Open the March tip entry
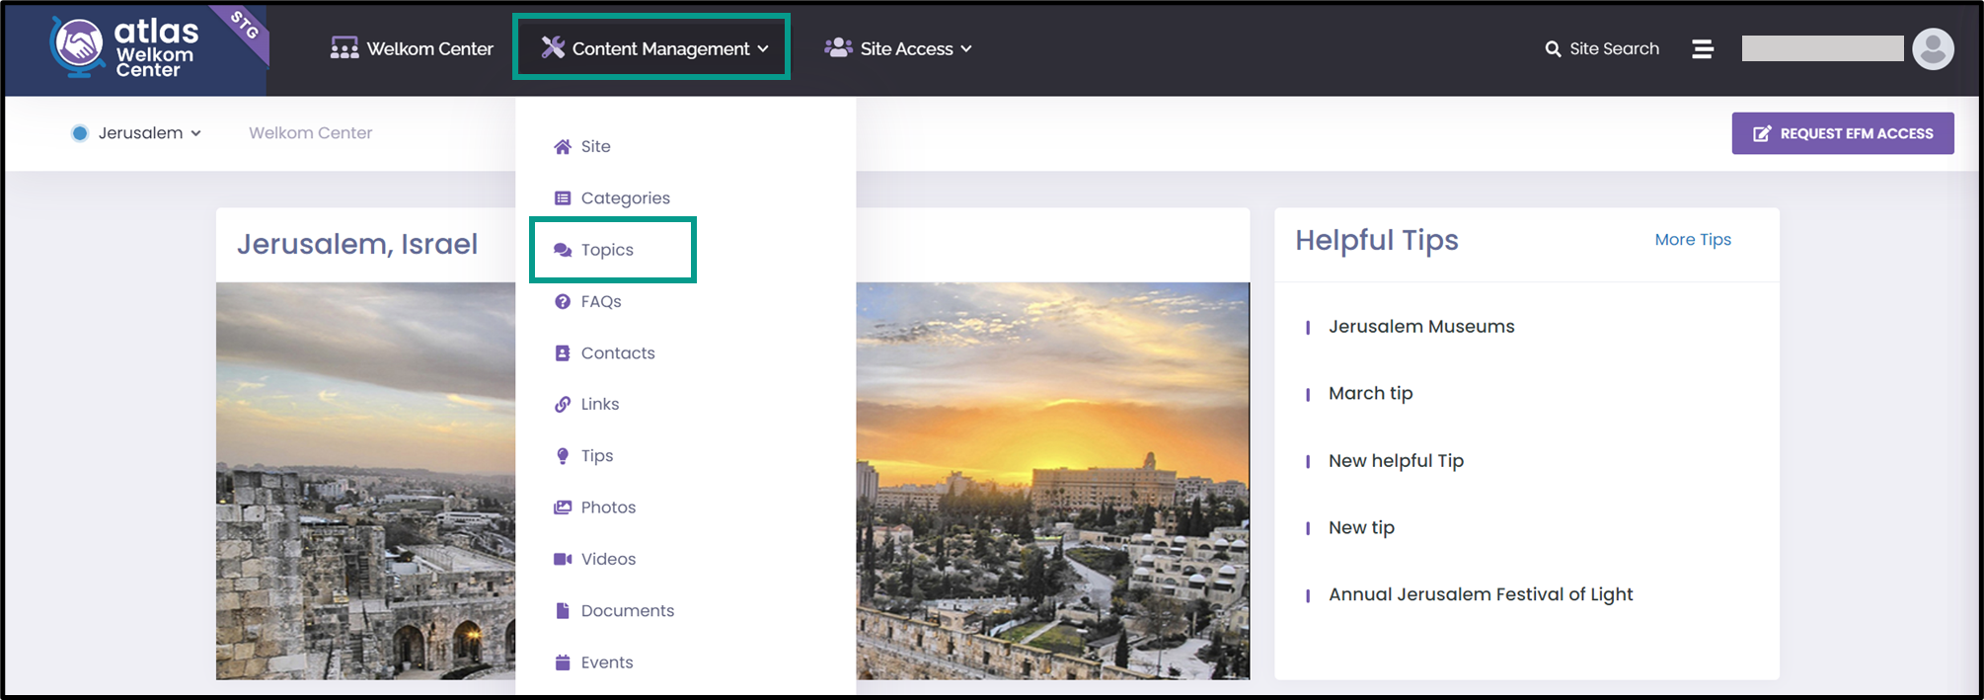Screen dimensions: 1984x700 1370,393
